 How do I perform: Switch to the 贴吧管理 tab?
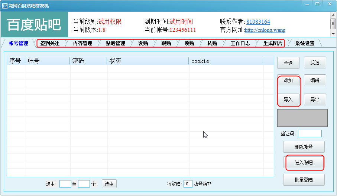[x=116, y=43]
